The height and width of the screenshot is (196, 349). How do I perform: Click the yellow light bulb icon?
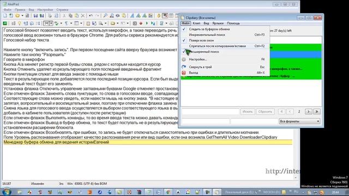[20, 23]
